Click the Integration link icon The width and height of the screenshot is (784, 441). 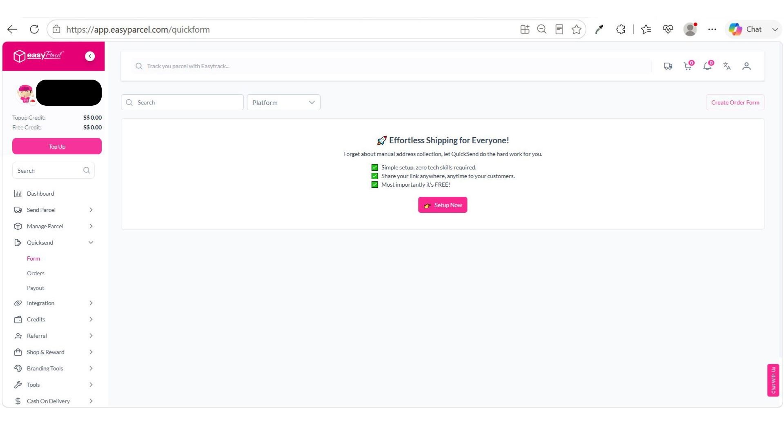point(18,303)
